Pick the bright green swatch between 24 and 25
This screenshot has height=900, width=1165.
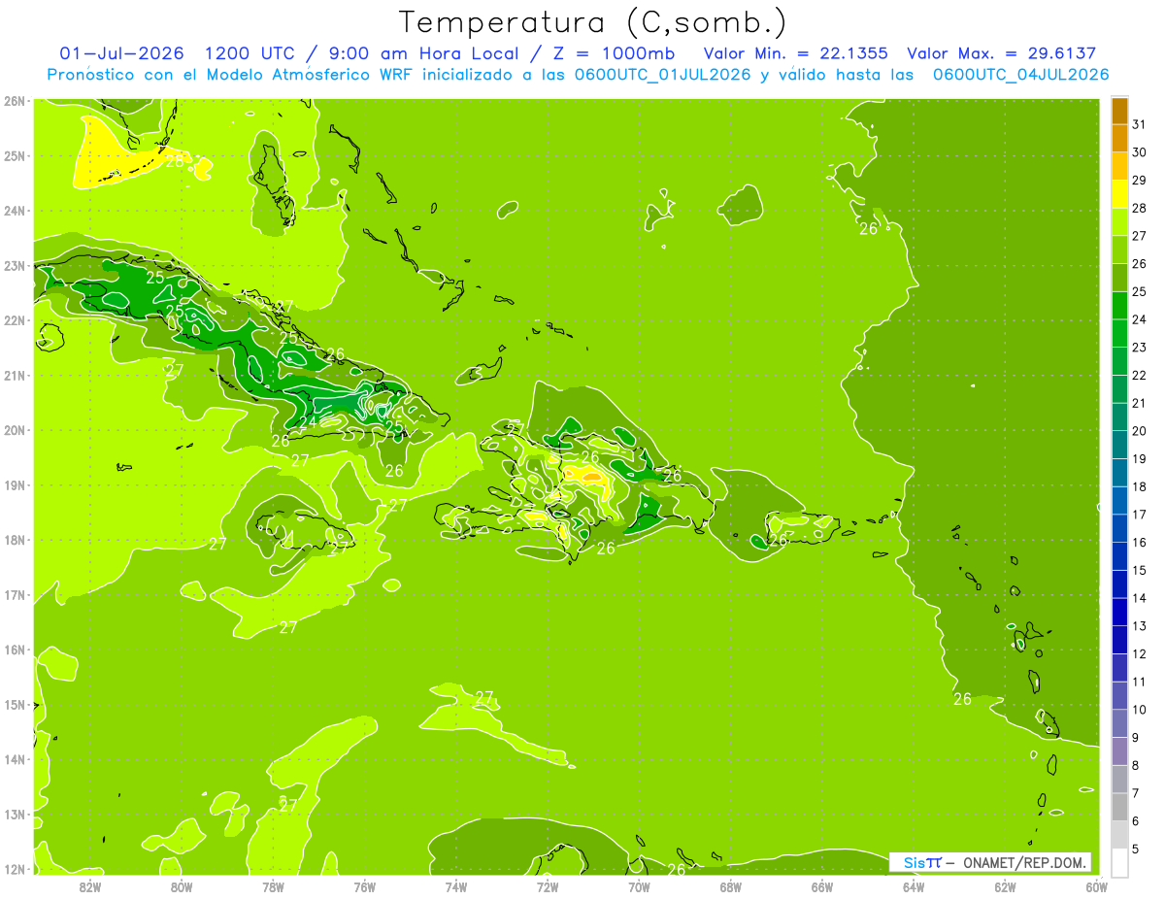coord(1119,306)
